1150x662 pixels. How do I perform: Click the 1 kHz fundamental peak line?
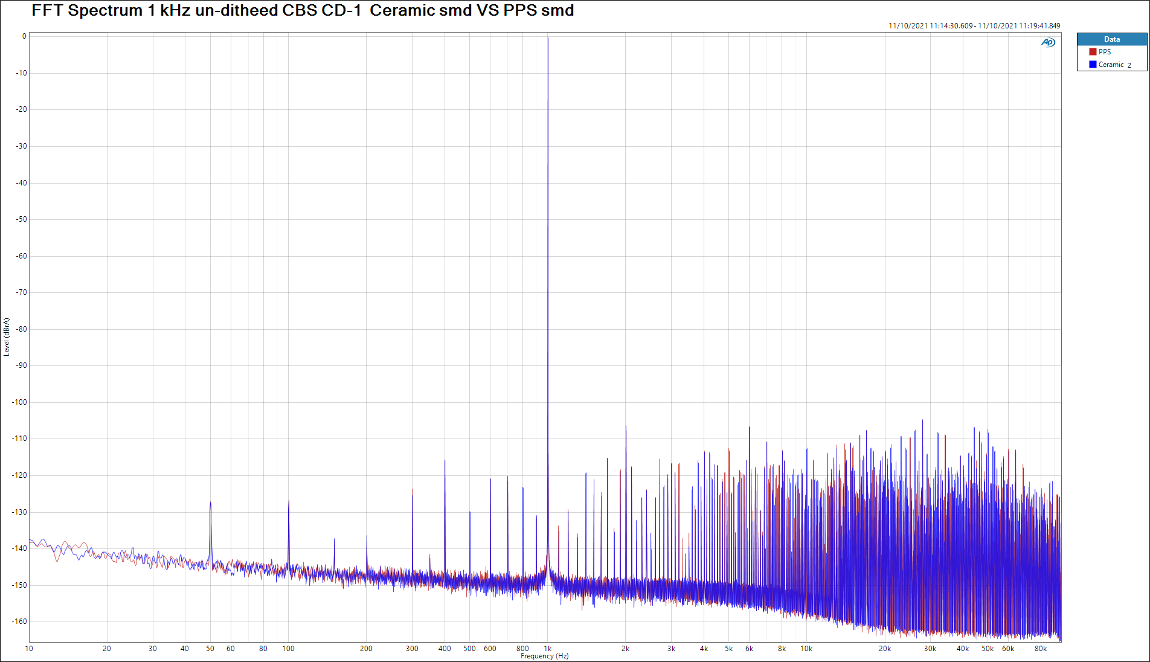coord(548,302)
